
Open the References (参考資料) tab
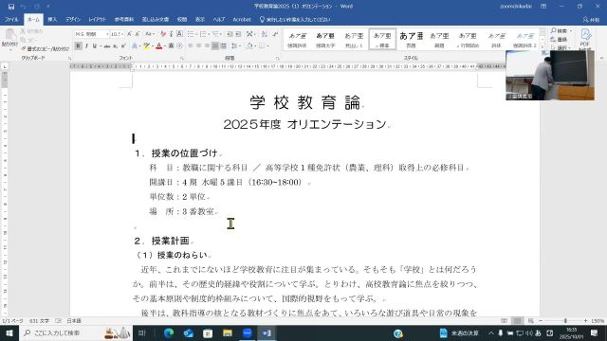tap(124, 19)
